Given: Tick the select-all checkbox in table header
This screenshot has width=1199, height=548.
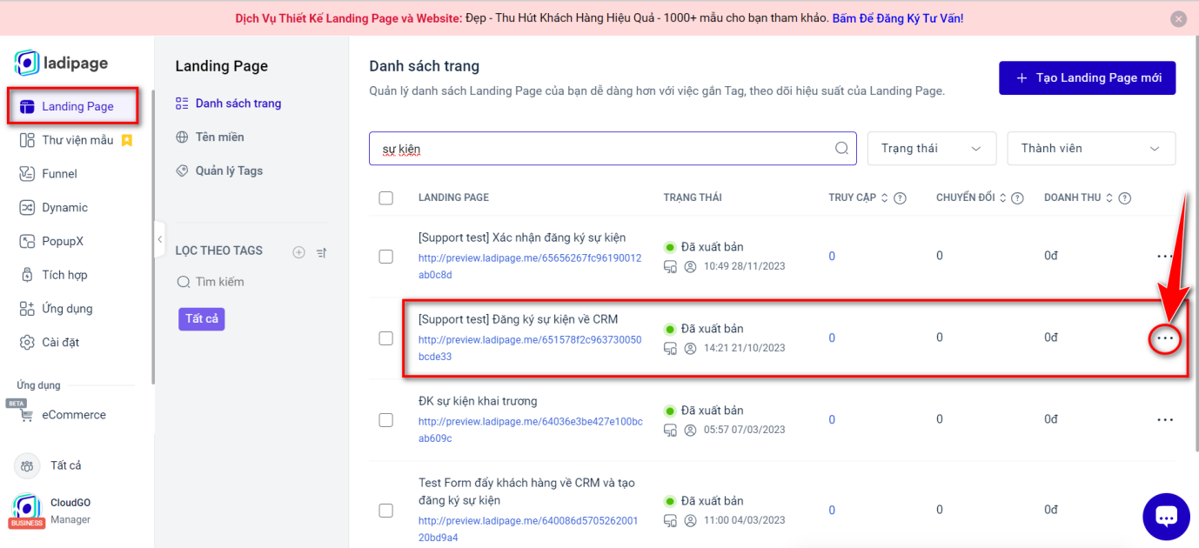Looking at the screenshot, I should (x=386, y=198).
